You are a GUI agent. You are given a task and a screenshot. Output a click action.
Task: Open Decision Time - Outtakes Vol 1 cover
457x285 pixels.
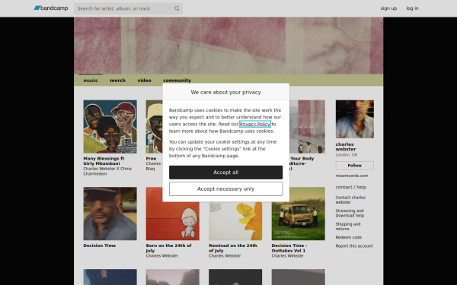pos(299,214)
